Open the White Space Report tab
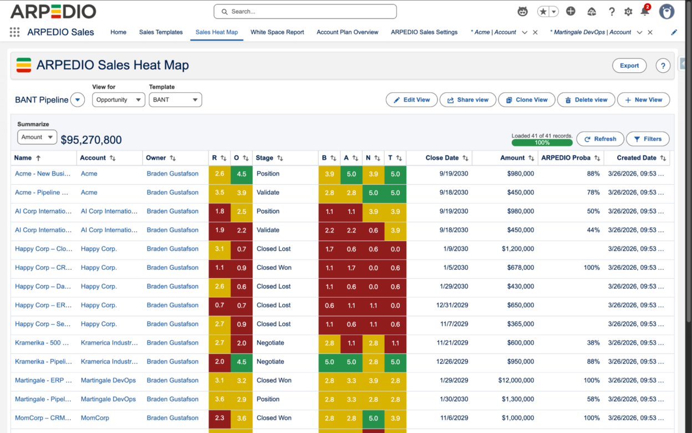 tap(277, 32)
